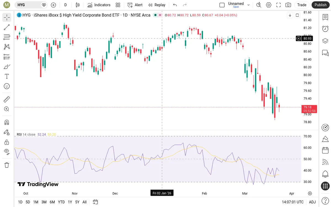Open the news feed panel
This screenshot has width=331, height=207.
[325, 162]
